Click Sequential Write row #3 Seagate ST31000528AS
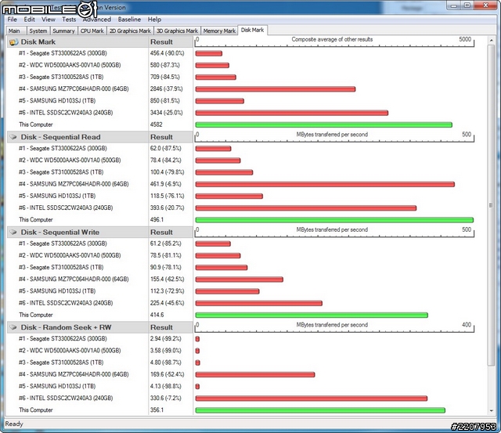 [61, 268]
